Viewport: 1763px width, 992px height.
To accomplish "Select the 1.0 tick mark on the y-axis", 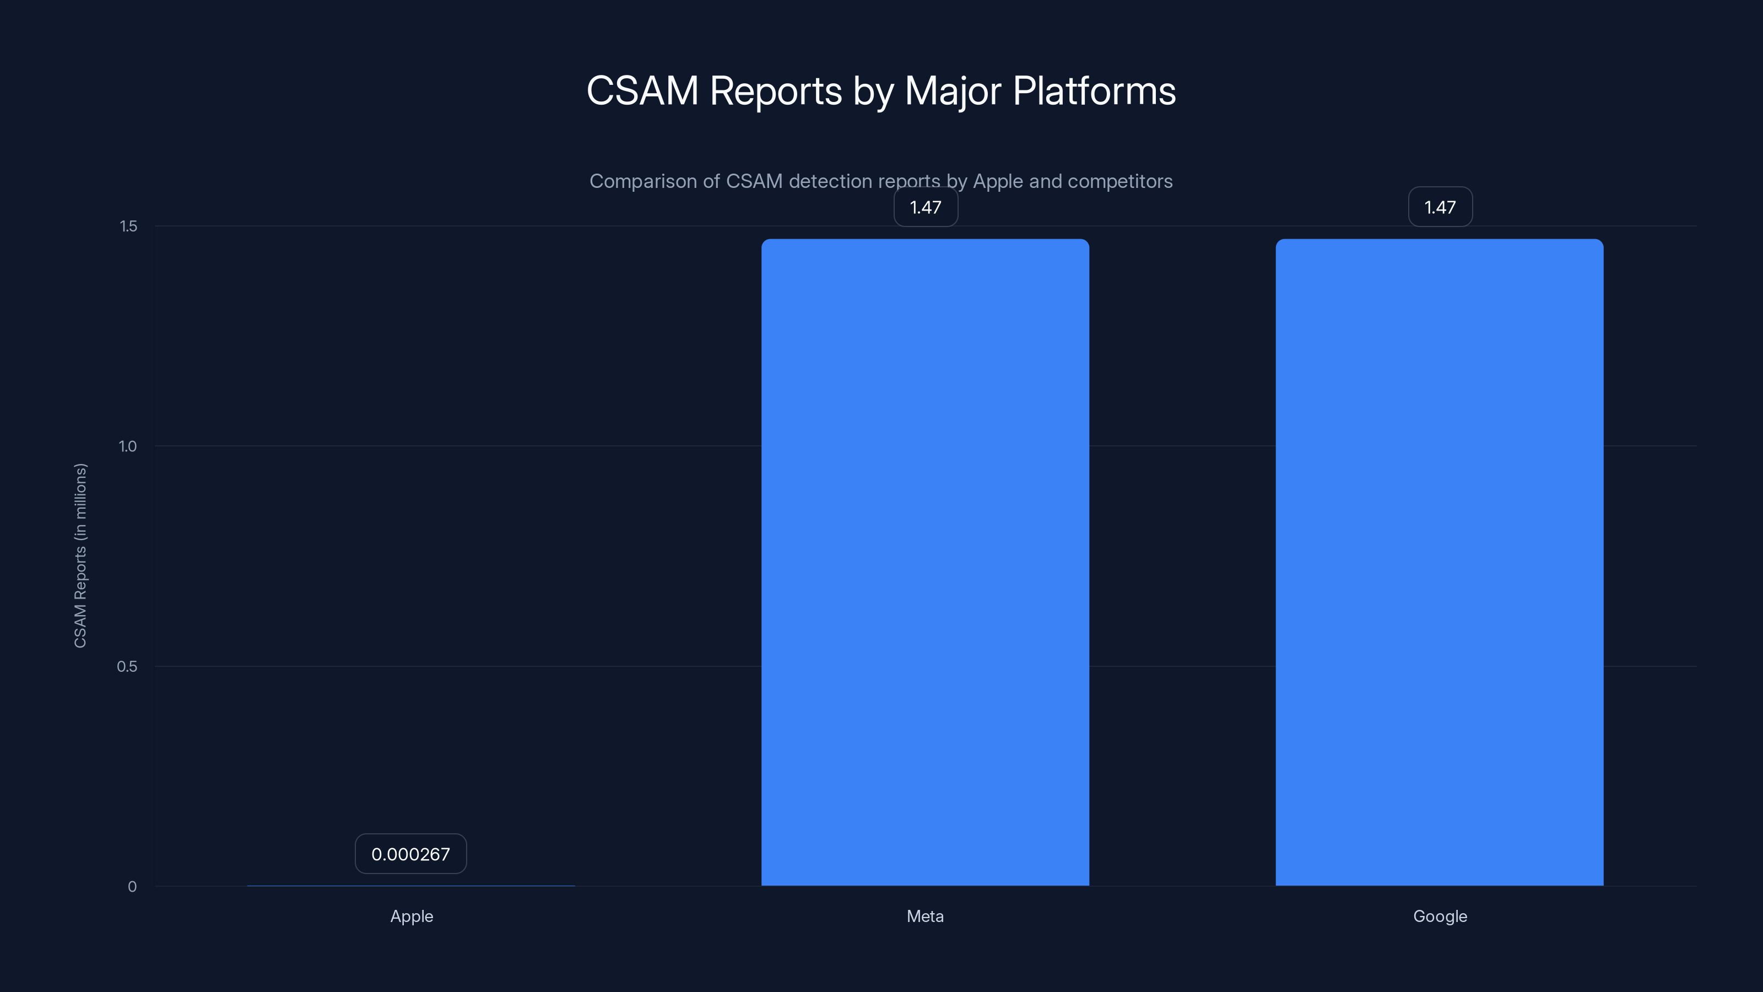I will click(x=130, y=445).
